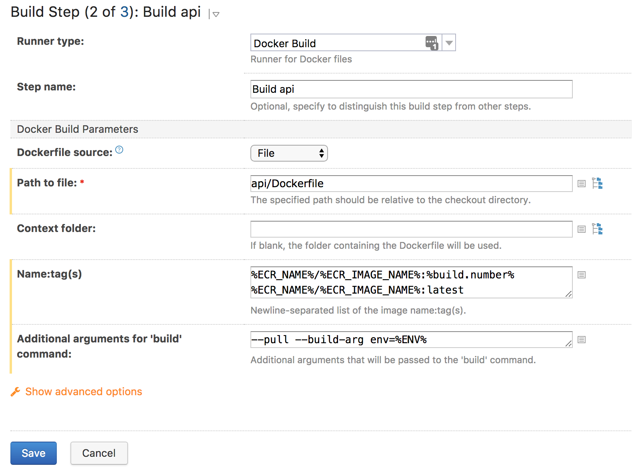
Task: Open the 3 build steps link in the title
Action: [x=124, y=12]
